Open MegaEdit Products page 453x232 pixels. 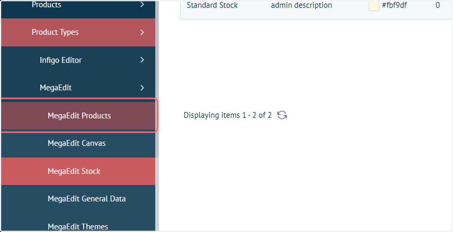78,116
